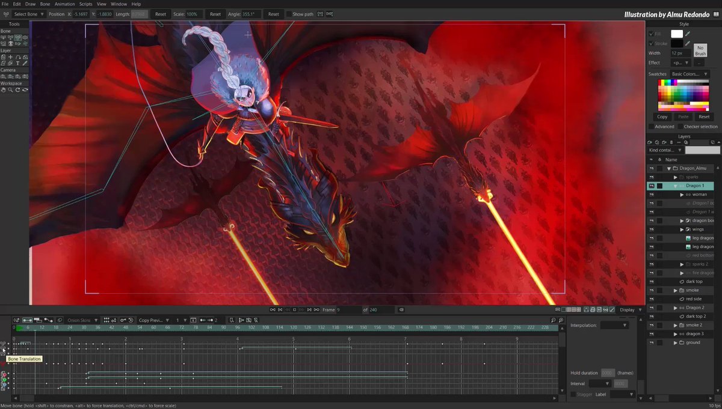
Task: Enable the Advanced checkbox in Style
Action: click(x=651, y=127)
